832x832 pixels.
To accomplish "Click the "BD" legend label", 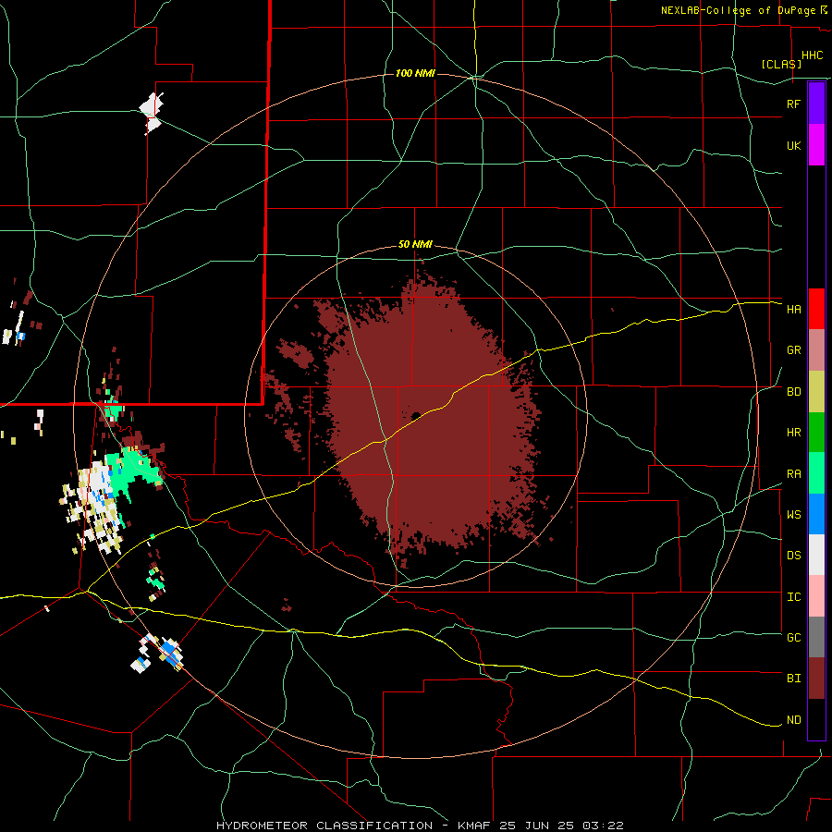I will [793, 392].
